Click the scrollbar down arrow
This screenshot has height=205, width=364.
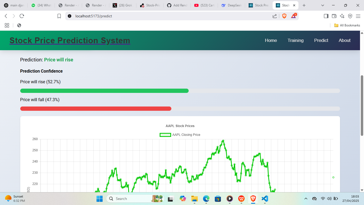pos(362,190)
